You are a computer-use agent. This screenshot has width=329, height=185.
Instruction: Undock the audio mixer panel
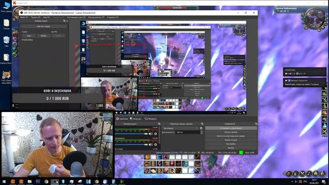point(159,124)
